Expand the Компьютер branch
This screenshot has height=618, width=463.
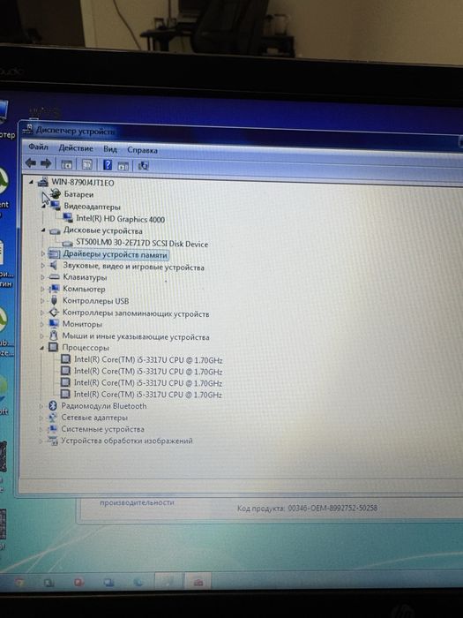click(42, 289)
